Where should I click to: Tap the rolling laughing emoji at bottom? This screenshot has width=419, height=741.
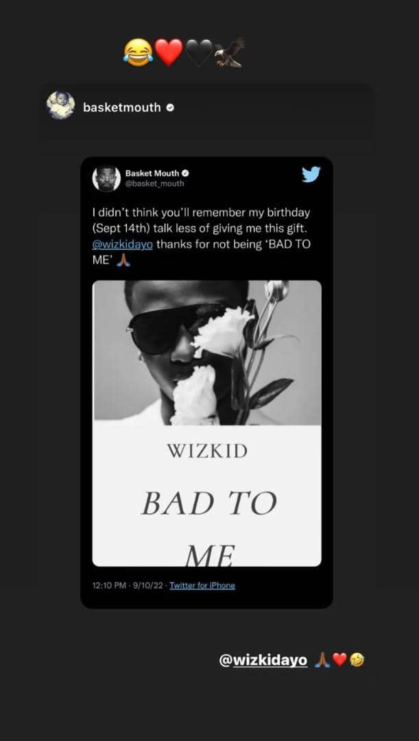[x=357, y=660]
